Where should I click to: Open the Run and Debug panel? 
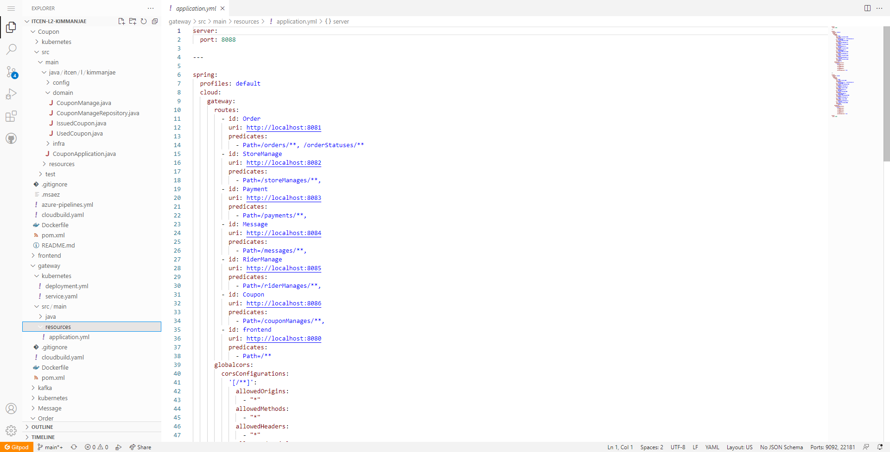pyautogui.click(x=11, y=94)
